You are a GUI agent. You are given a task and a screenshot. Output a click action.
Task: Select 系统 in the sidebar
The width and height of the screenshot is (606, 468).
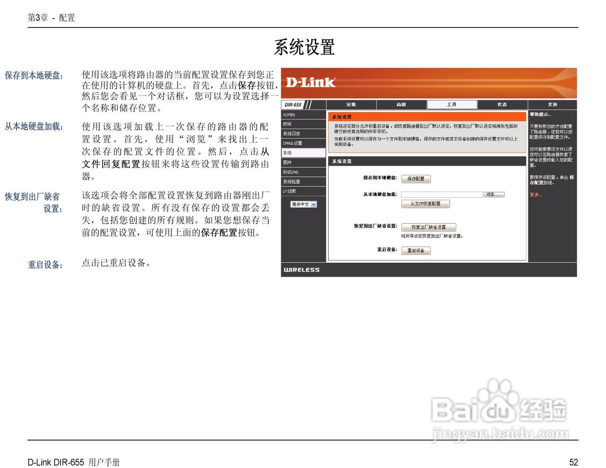point(303,153)
